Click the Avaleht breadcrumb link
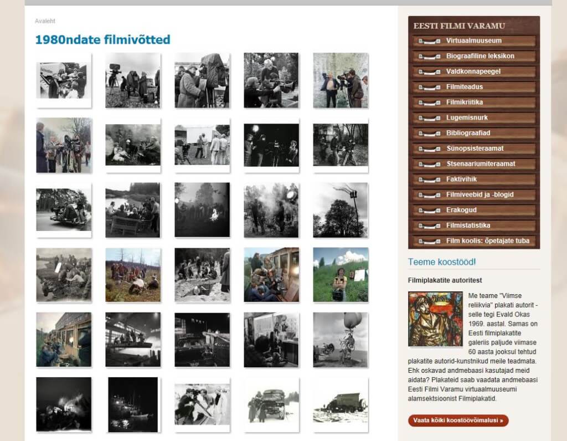Image resolution: width=567 pixels, height=441 pixels. [x=45, y=21]
